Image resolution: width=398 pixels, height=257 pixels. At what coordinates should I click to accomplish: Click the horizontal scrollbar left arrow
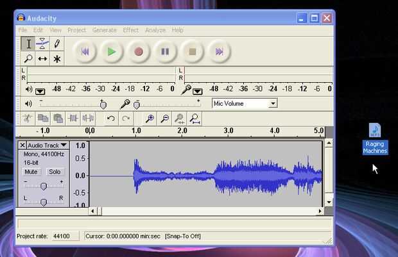coord(92,211)
